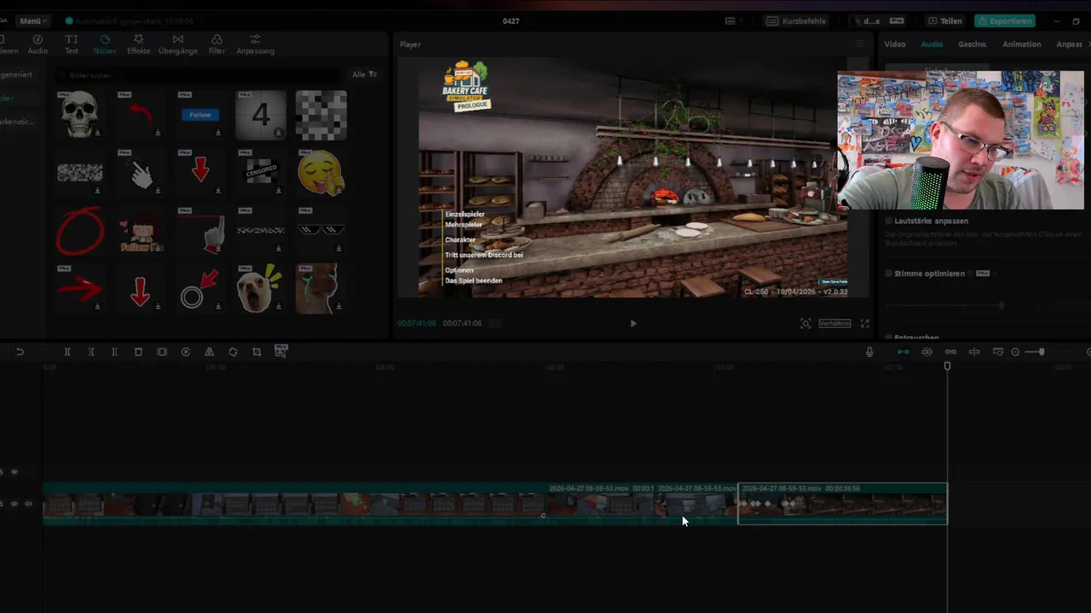Select the pixel sunglasses sticker
1091x613 pixels.
(321, 231)
